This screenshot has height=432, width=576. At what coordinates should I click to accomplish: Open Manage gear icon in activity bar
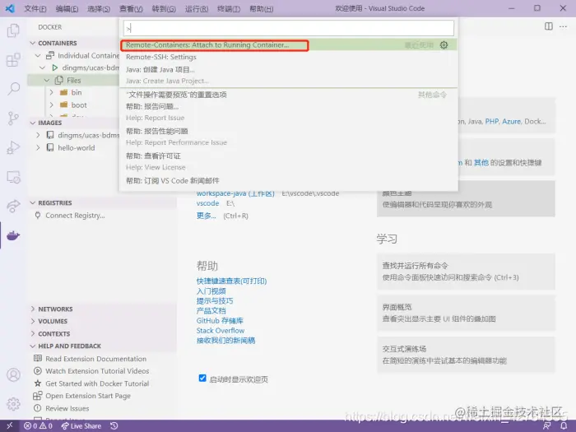pos(13,404)
